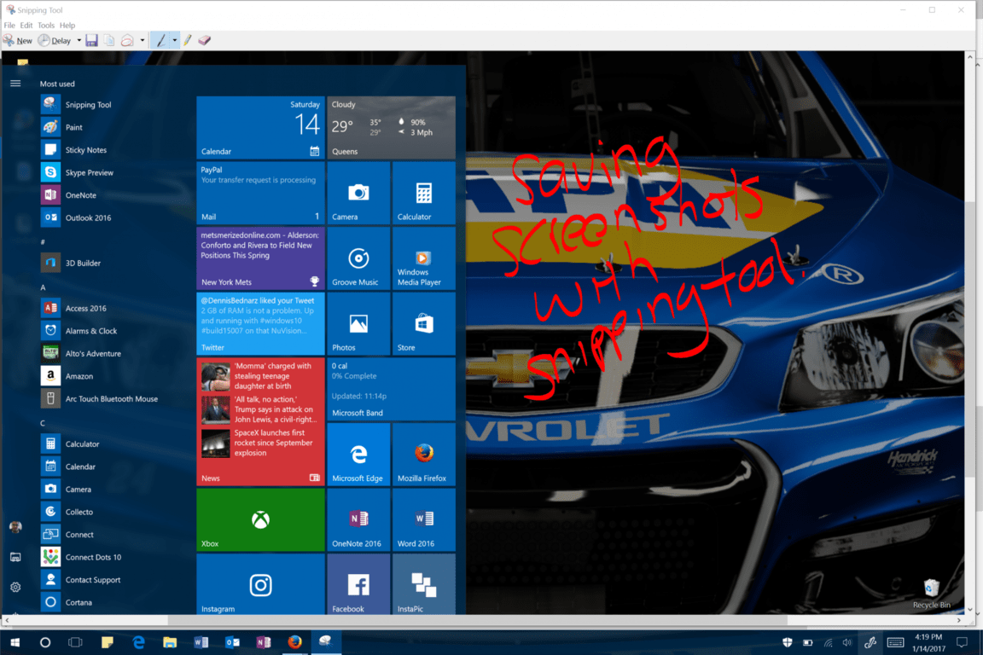Open Cortana circle on the taskbar

click(45, 642)
